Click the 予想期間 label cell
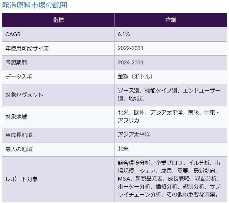 (58, 63)
